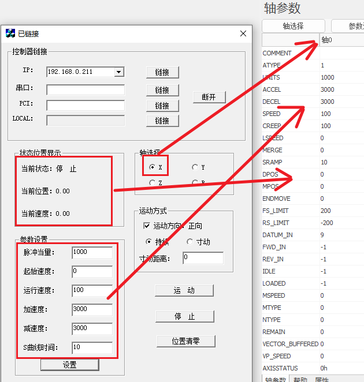364x382 pixels.
Task: Click the 寸动距离 input field
Action: 203,258
